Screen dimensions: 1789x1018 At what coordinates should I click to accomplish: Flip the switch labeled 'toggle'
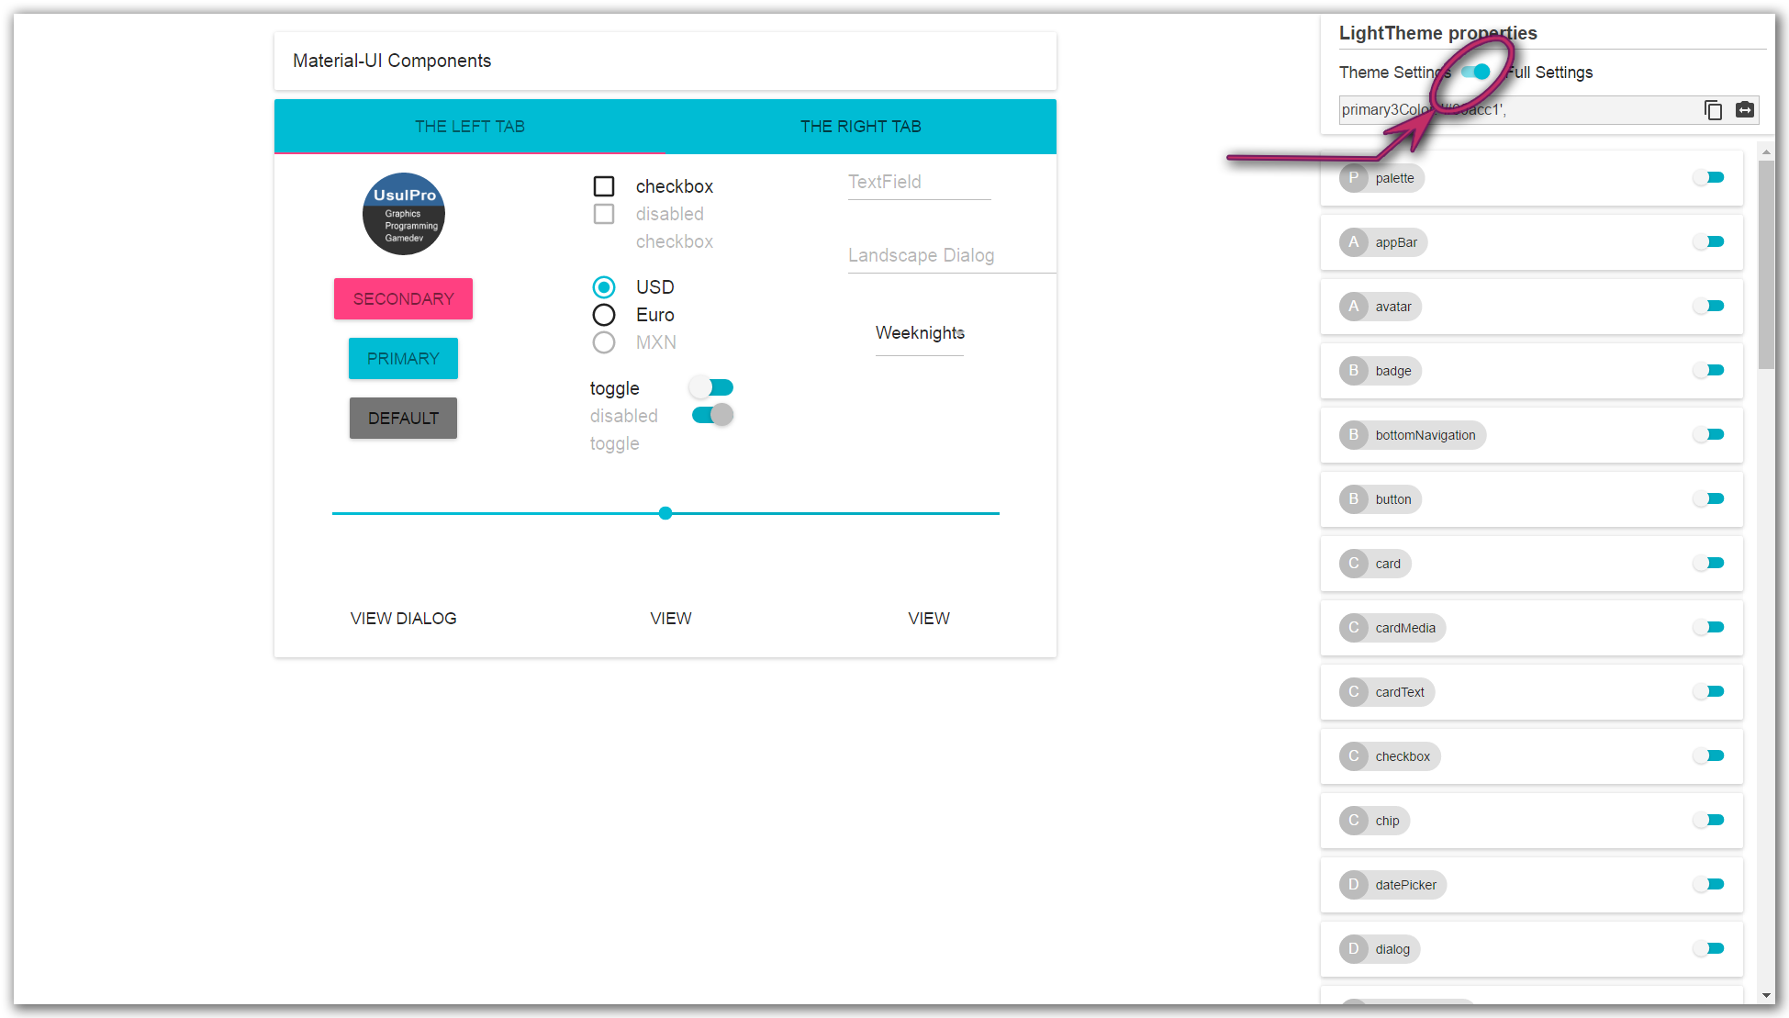[x=712, y=387]
